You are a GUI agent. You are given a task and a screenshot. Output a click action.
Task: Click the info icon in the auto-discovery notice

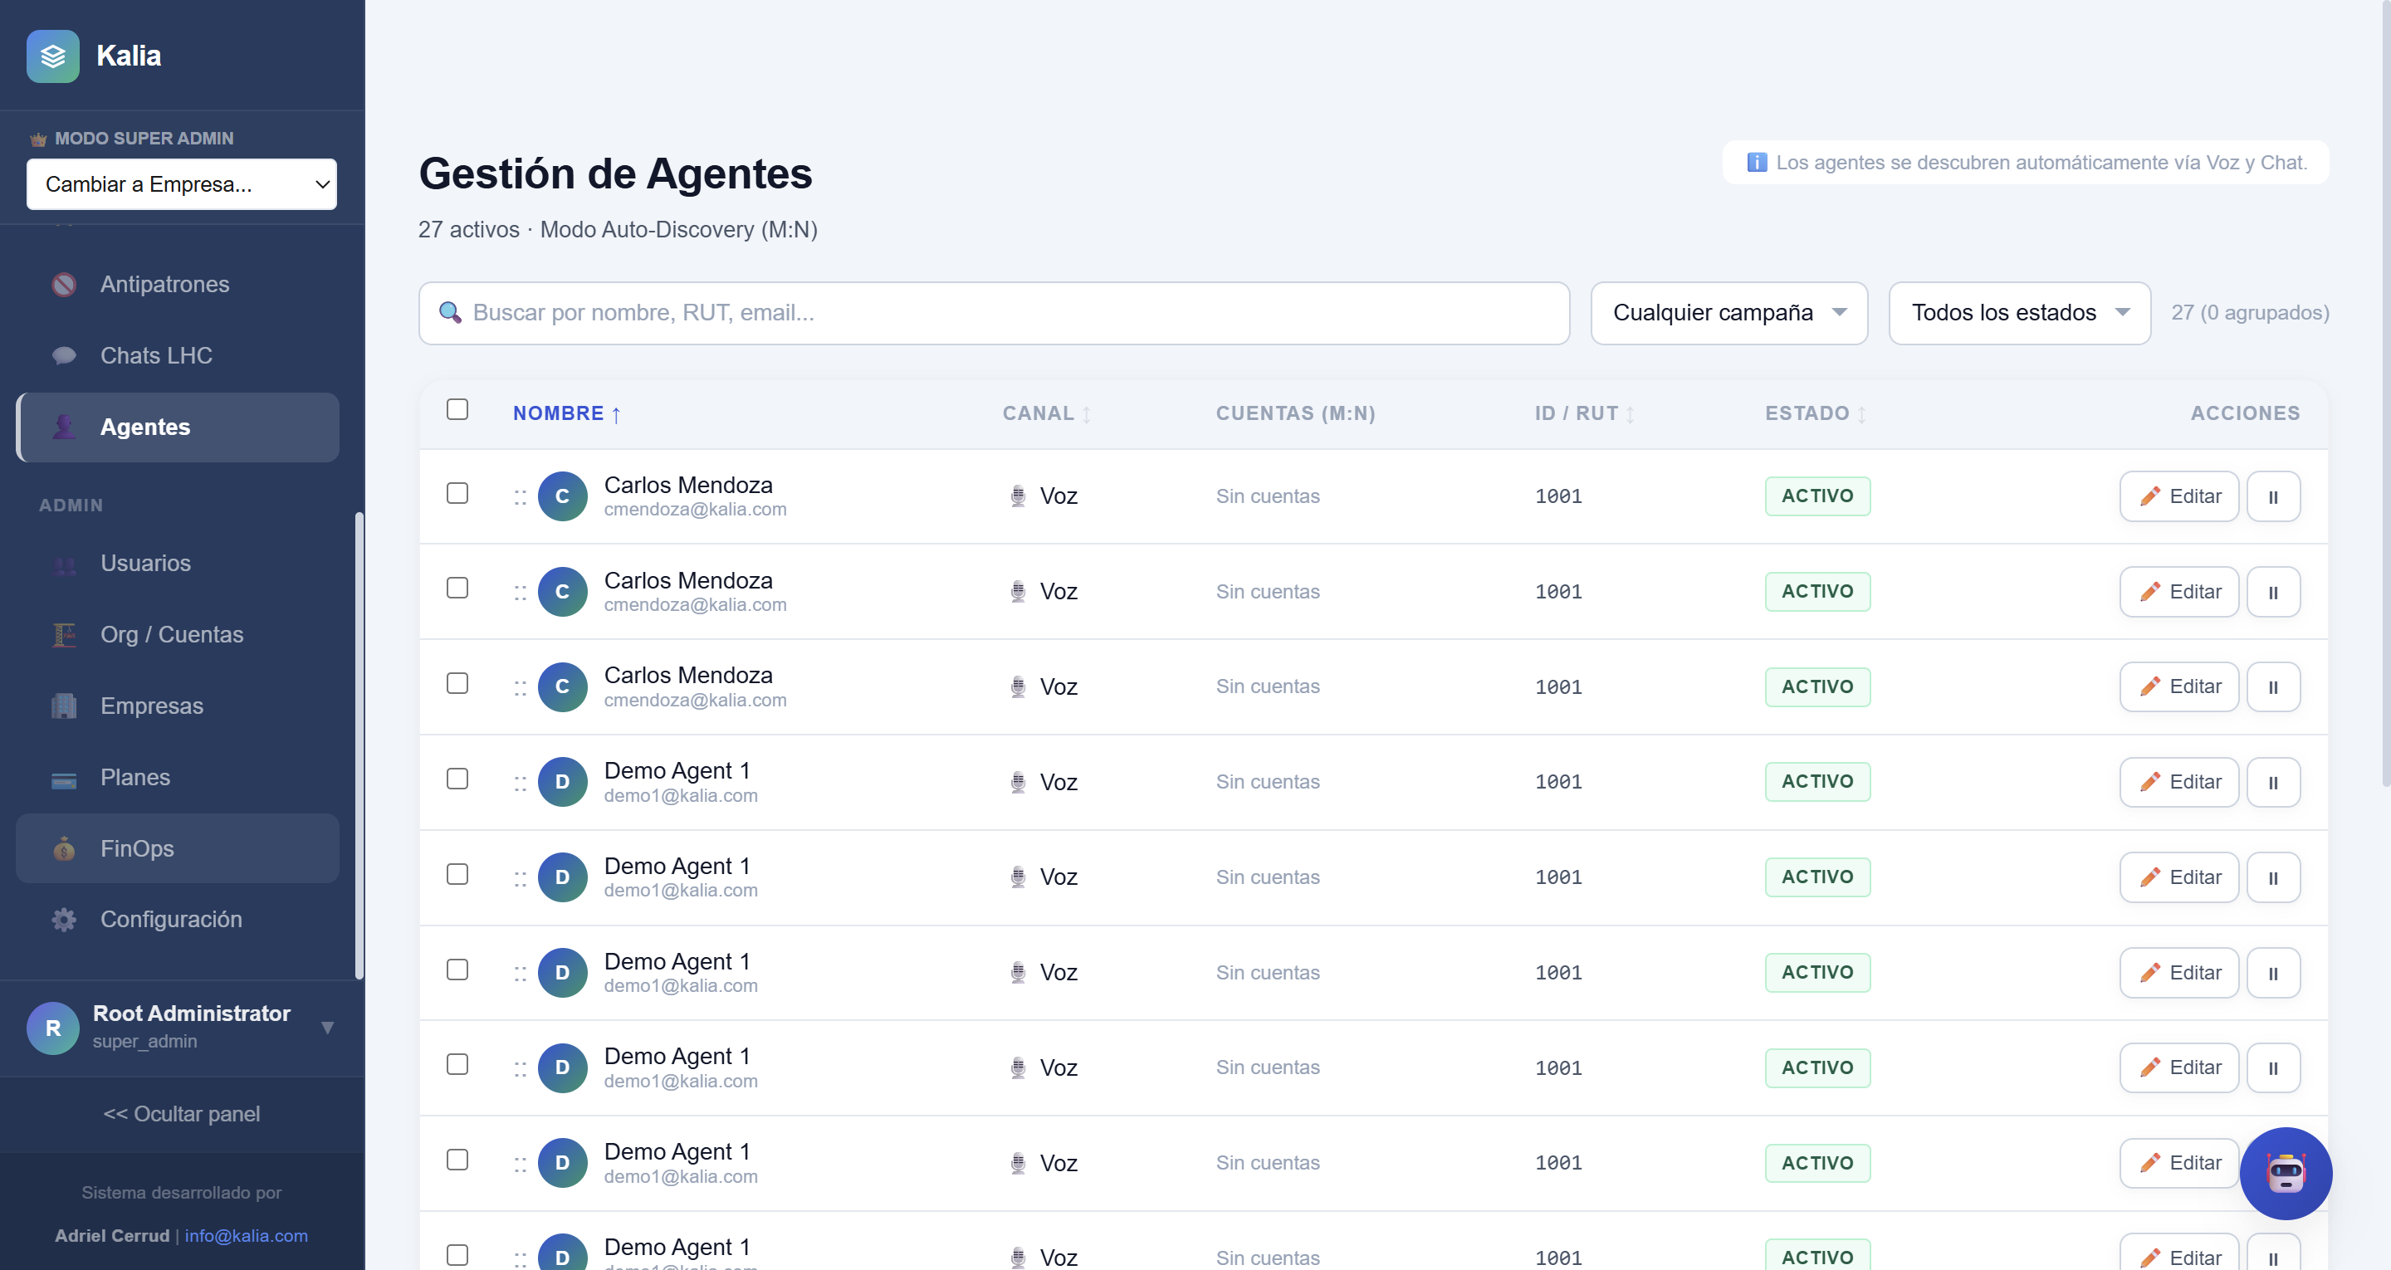pos(1756,163)
